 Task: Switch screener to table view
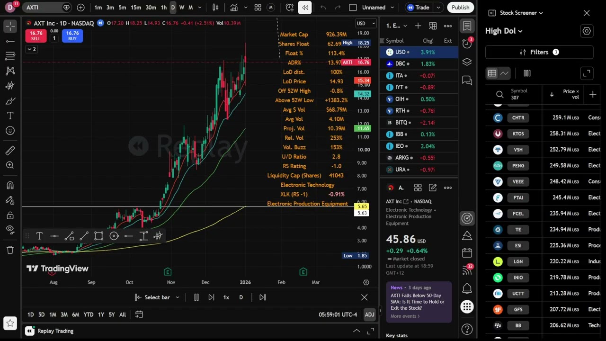(x=492, y=73)
